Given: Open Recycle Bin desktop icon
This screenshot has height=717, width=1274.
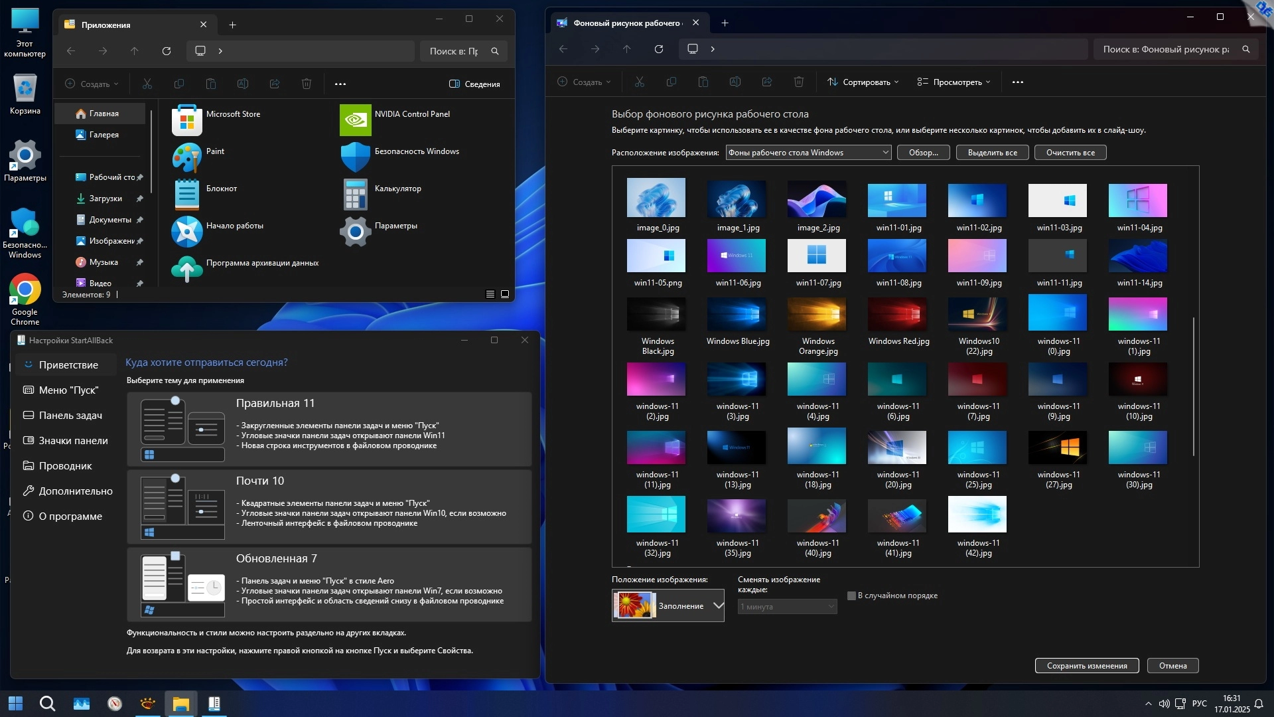Looking at the screenshot, I should (25, 89).
